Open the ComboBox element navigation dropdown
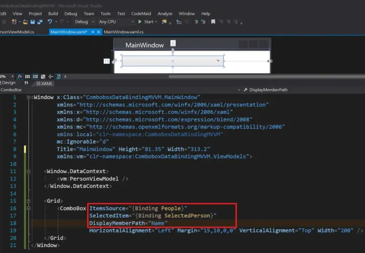This screenshot has width=365, height=253. (x=239, y=90)
